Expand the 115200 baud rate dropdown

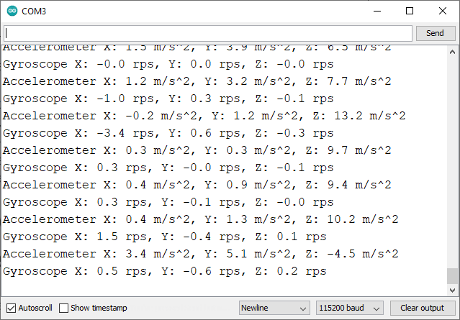tap(349, 308)
